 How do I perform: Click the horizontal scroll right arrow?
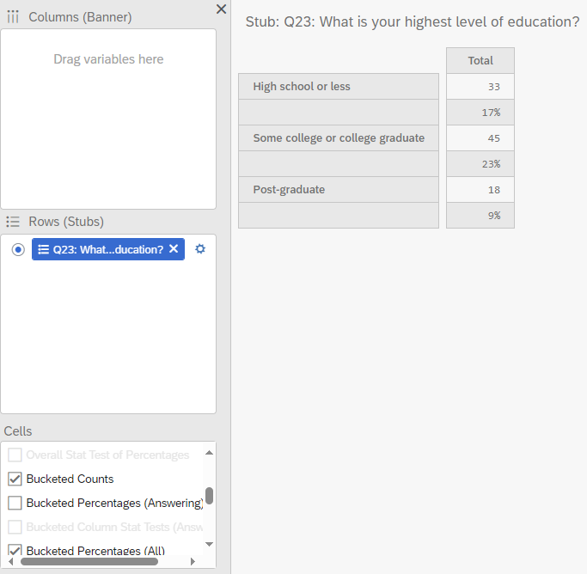pos(193,561)
